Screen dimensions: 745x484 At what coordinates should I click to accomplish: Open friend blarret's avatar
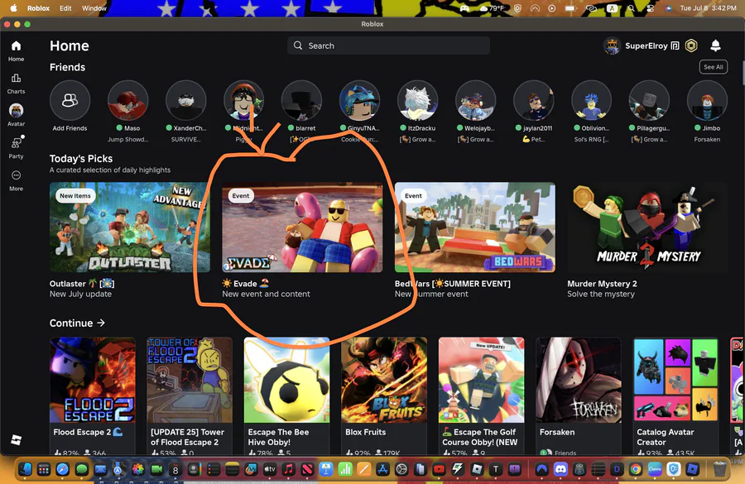point(301,100)
